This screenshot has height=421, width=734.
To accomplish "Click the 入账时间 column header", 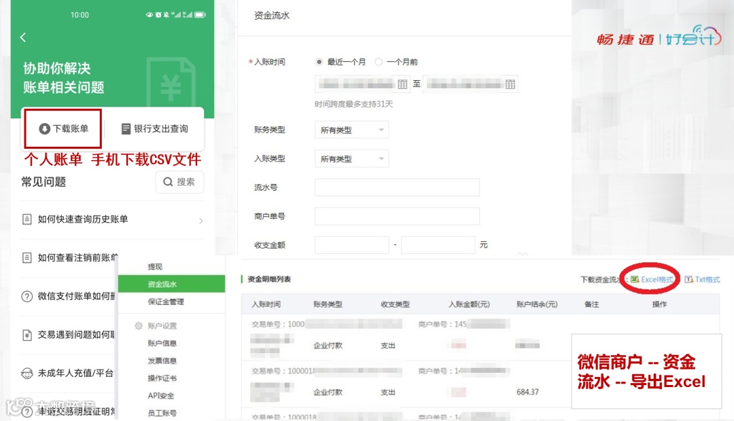I will click(x=266, y=304).
